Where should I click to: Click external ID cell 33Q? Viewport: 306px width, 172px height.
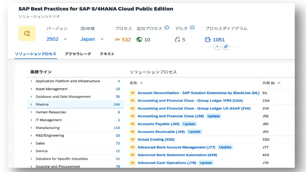[266, 139]
